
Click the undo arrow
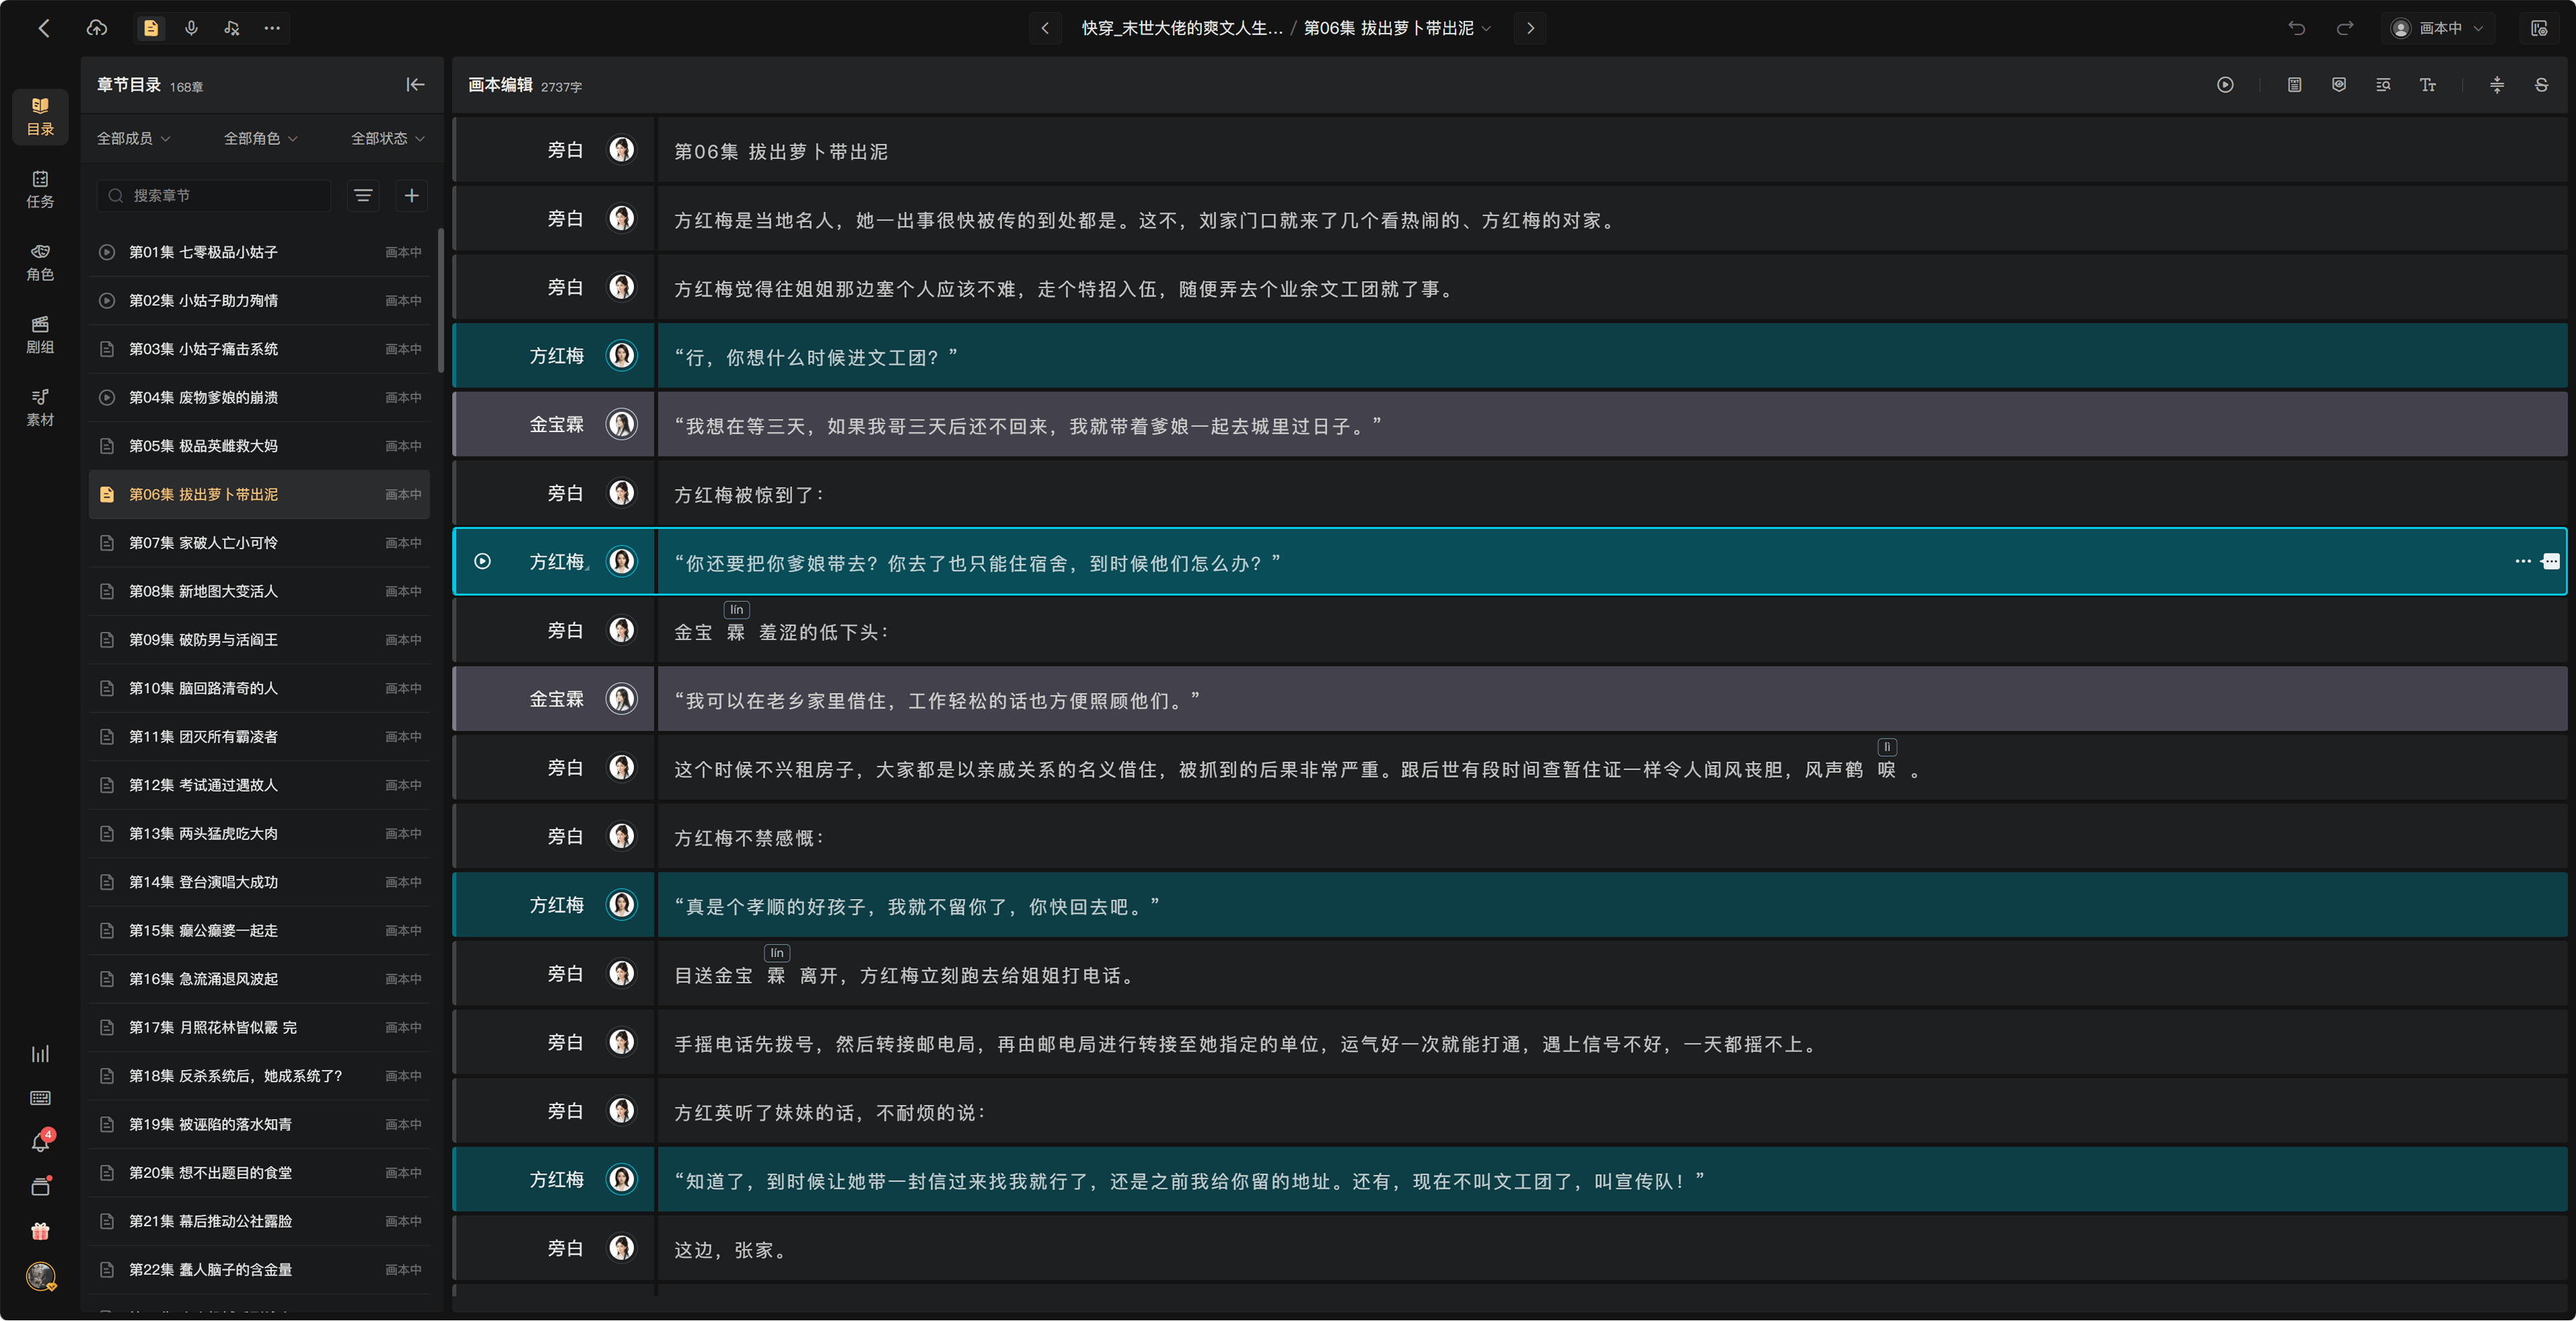2296,28
